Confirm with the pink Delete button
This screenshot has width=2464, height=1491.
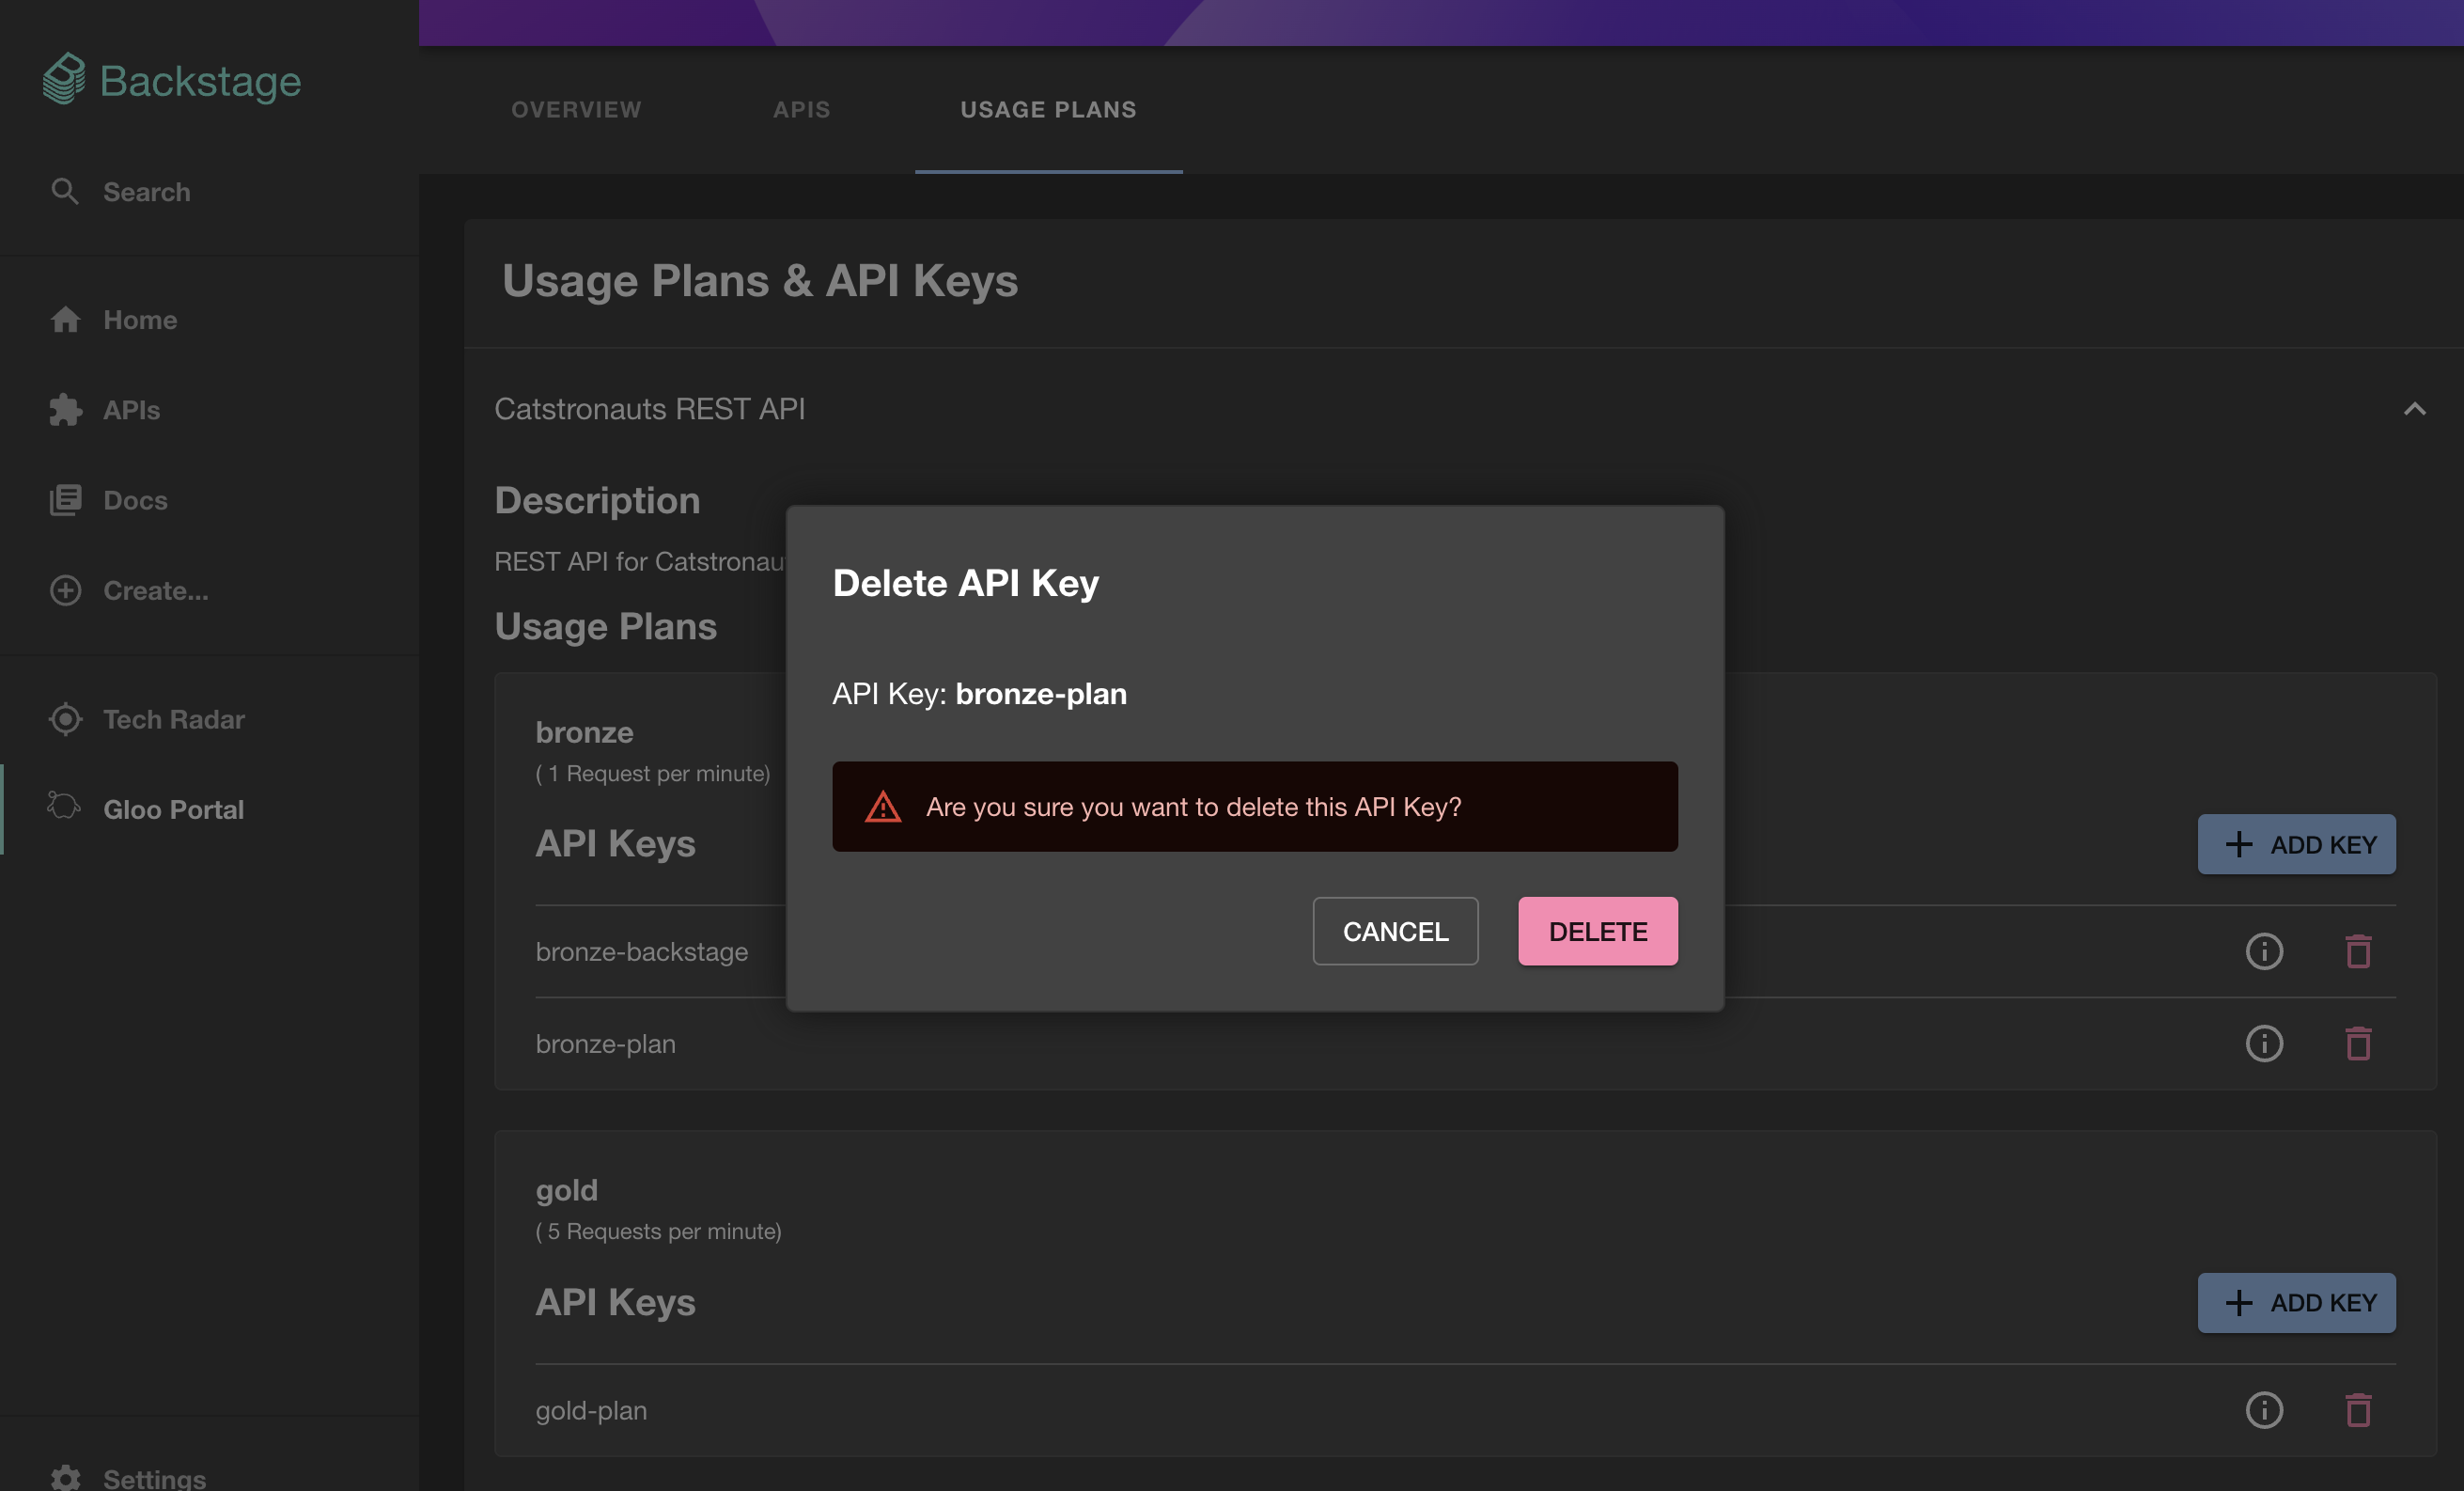click(x=1597, y=931)
